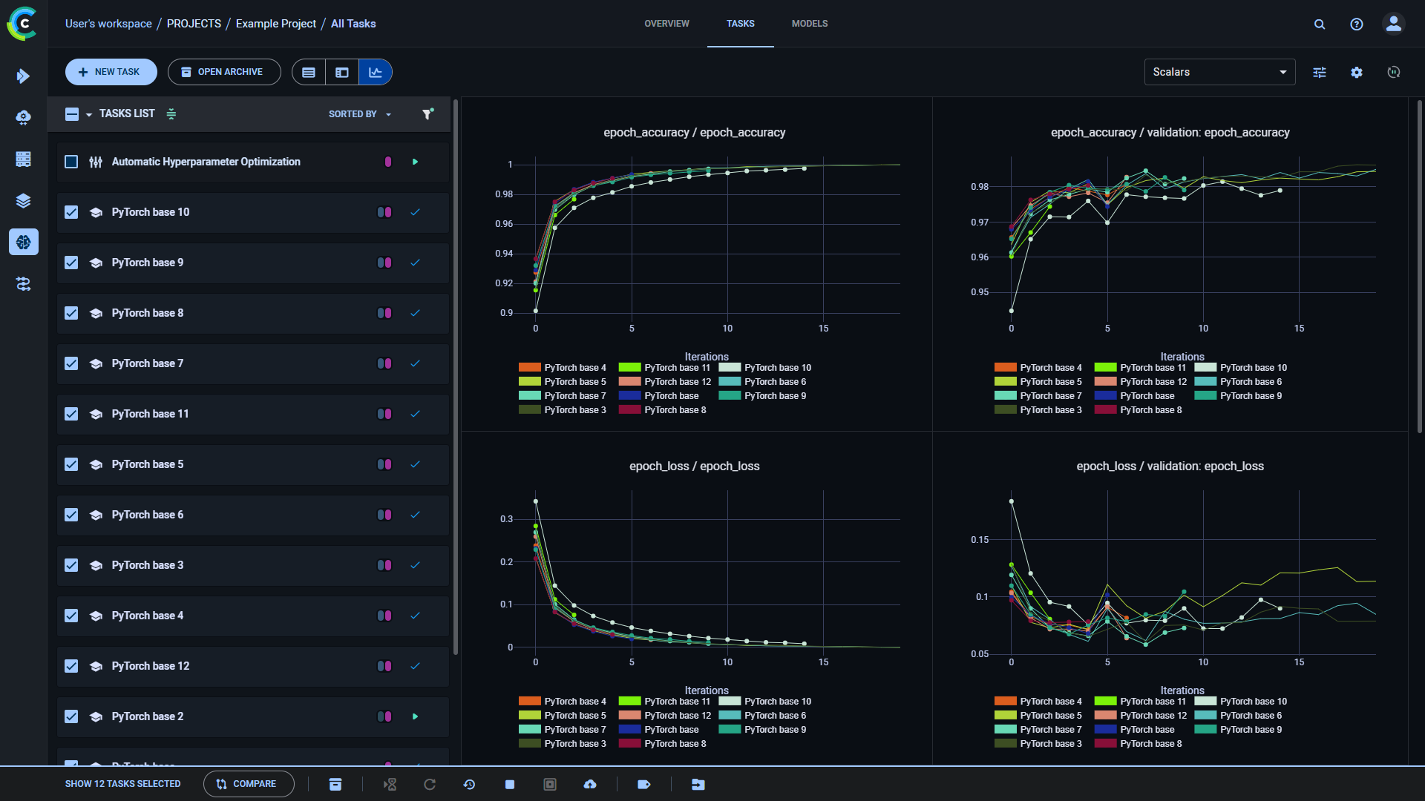This screenshot has width=1425, height=801.
Task: Toggle checkbox for Automatic Hyperparameter Optimization
Action: 71,162
